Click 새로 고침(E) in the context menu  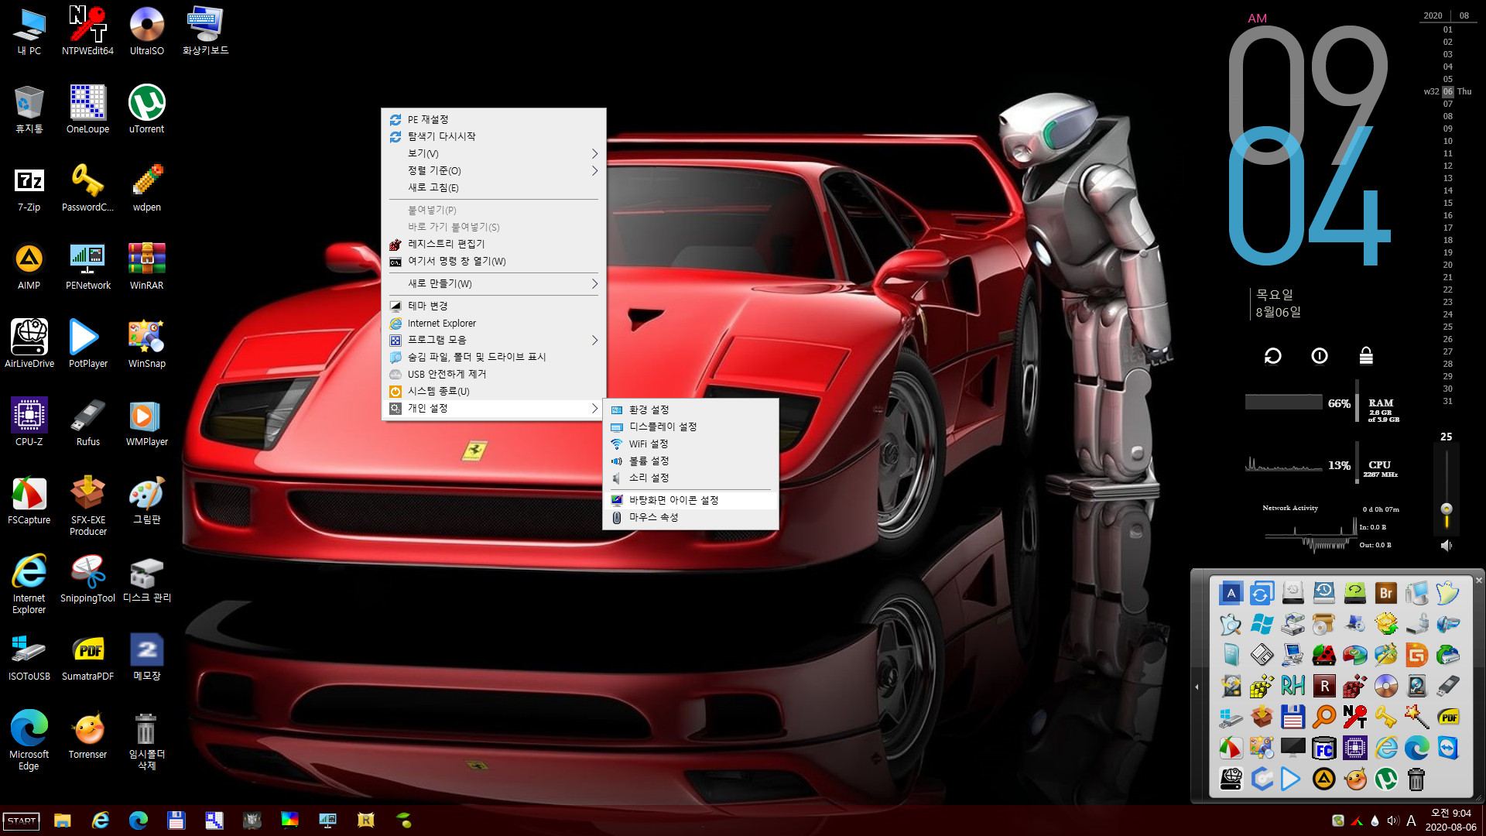(x=493, y=187)
